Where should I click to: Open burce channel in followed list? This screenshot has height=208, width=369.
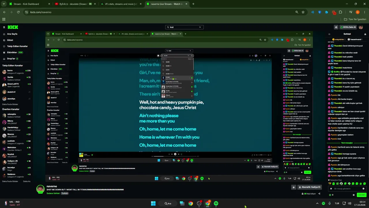(x=16, y=72)
